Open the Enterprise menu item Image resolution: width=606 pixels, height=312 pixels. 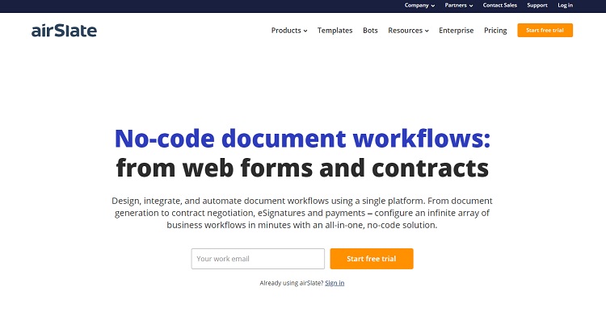tap(456, 31)
